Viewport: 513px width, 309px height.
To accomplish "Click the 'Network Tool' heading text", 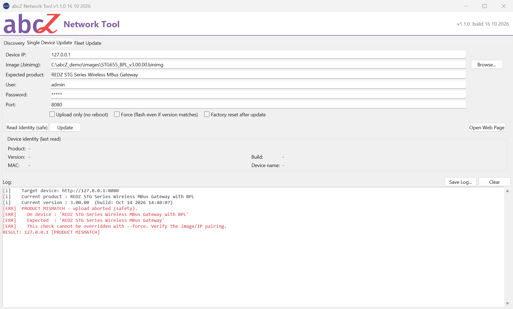I will 92,24.
